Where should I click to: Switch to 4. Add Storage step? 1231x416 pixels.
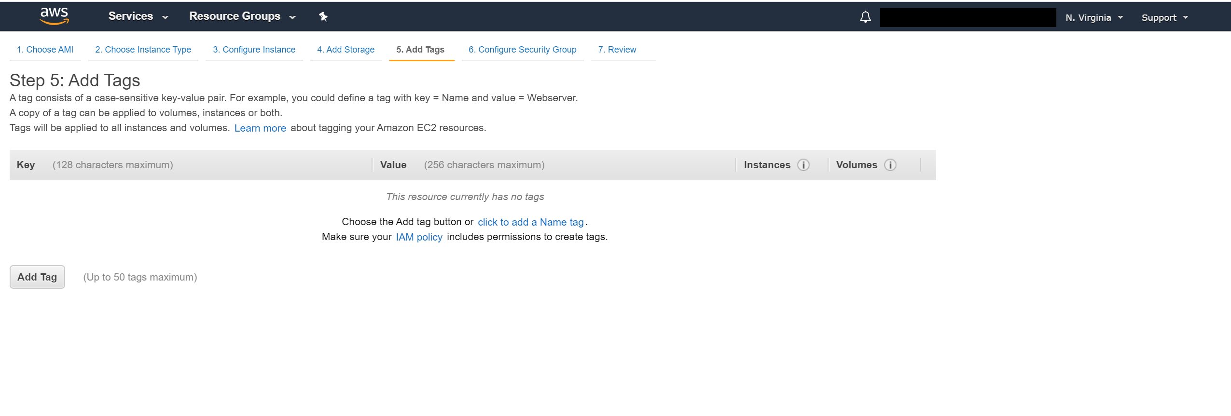[346, 50]
